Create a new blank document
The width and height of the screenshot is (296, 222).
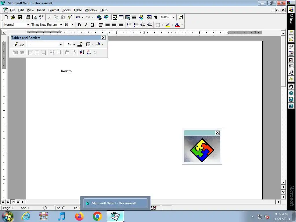point(6,17)
